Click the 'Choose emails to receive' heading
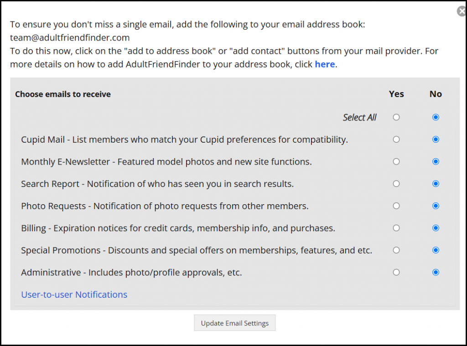Image resolution: width=467 pixels, height=346 pixels. [x=63, y=94]
